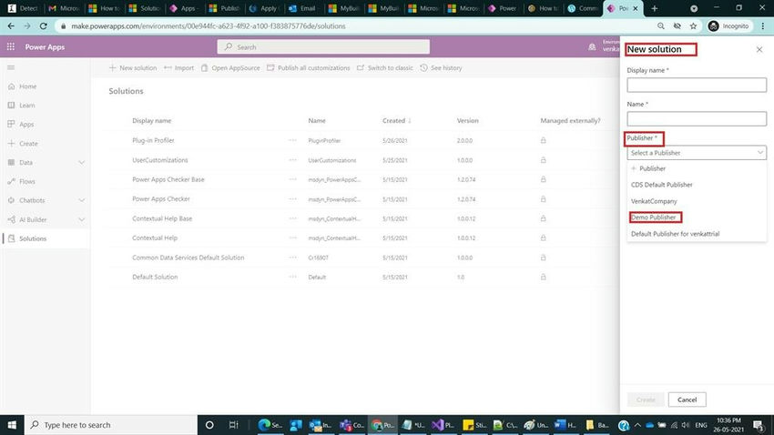
Task: Expand the Chatbots section chevron
Action: pos(81,200)
